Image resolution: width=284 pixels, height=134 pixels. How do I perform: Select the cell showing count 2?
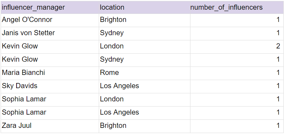[x=278, y=46]
